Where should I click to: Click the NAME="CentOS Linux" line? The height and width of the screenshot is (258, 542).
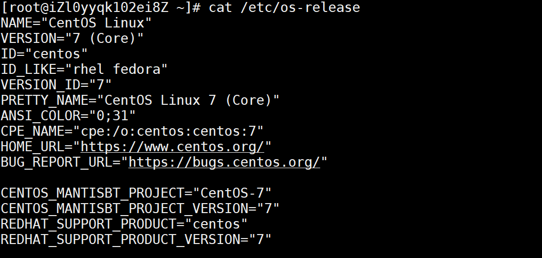[x=76, y=23]
